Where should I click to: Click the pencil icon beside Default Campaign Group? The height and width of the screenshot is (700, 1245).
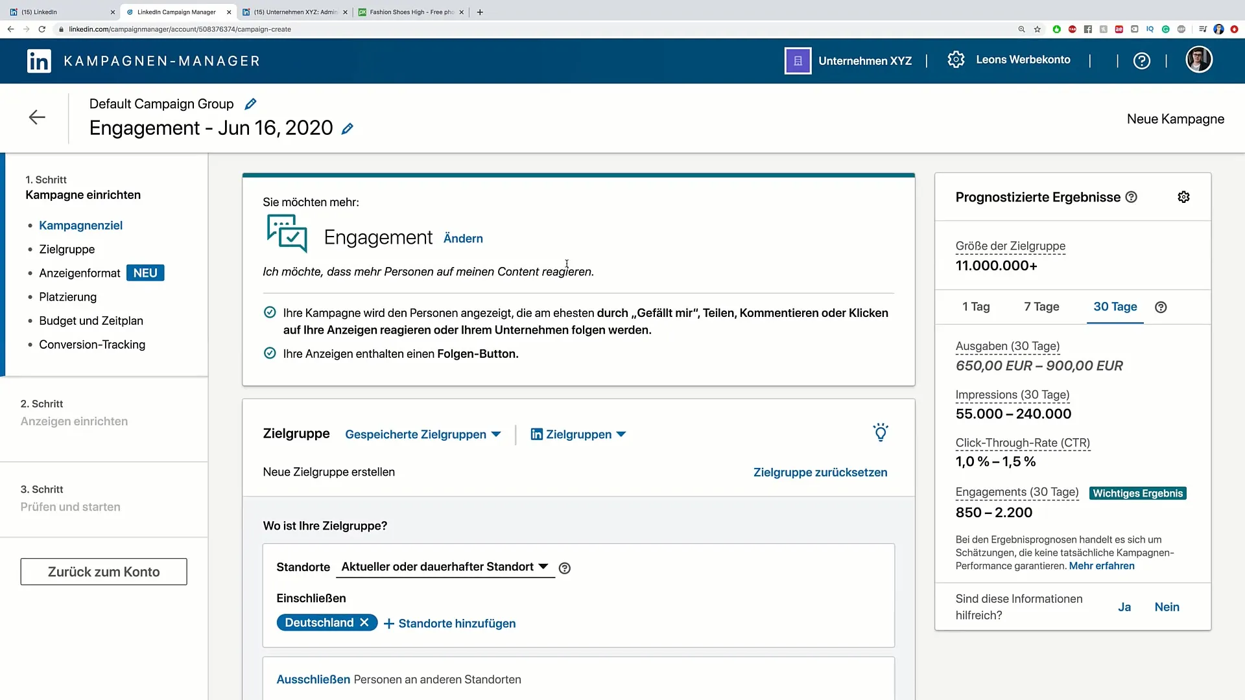pos(250,104)
